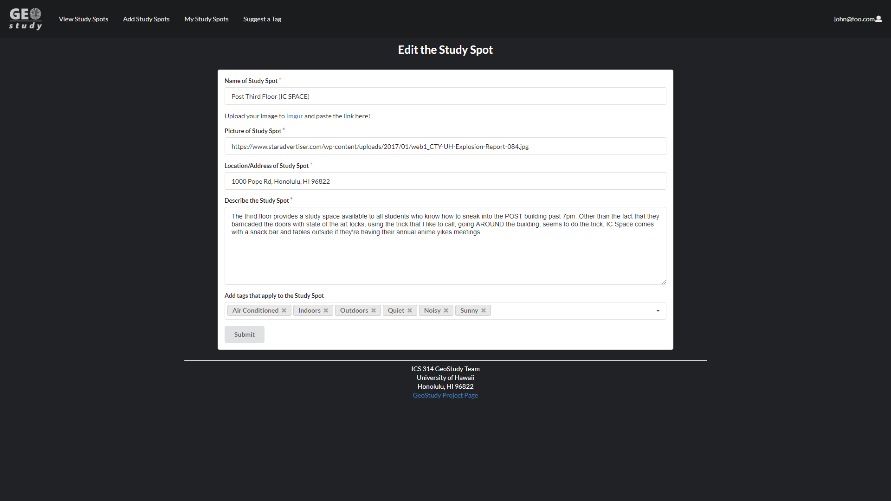This screenshot has width=891, height=501.
Task: Remove the Indoors tag
Action: pos(326,310)
